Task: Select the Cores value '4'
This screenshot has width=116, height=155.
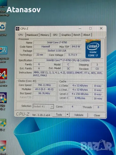Action: (x=72, y=107)
